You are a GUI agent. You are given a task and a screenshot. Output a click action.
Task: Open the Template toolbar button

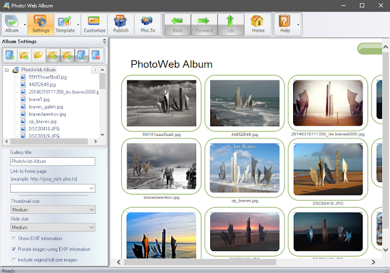click(65, 24)
